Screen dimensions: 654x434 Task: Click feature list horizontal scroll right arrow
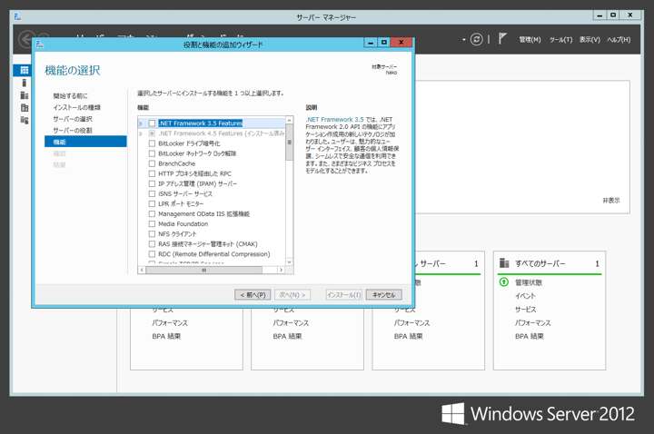pos(281,271)
